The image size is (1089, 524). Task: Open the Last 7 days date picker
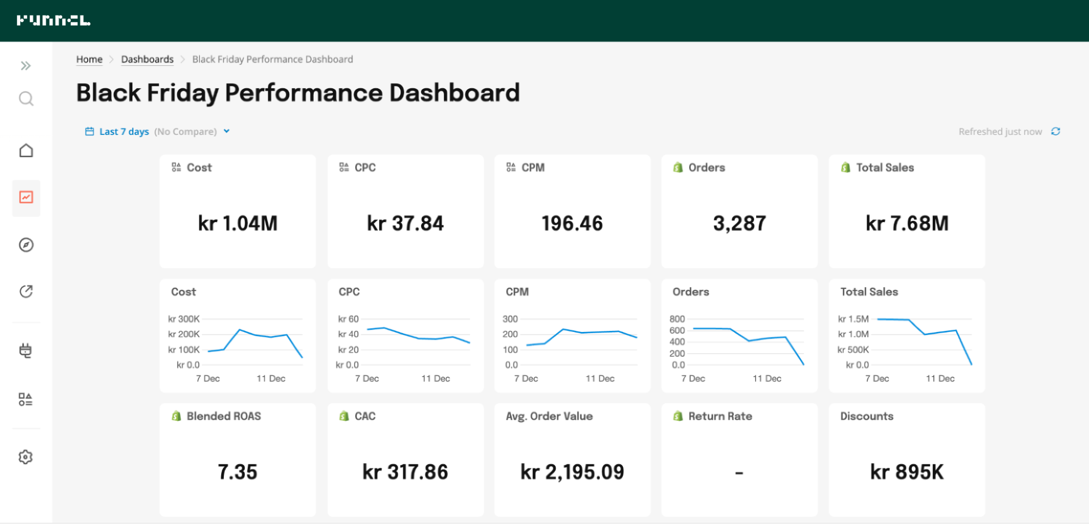(x=158, y=132)
